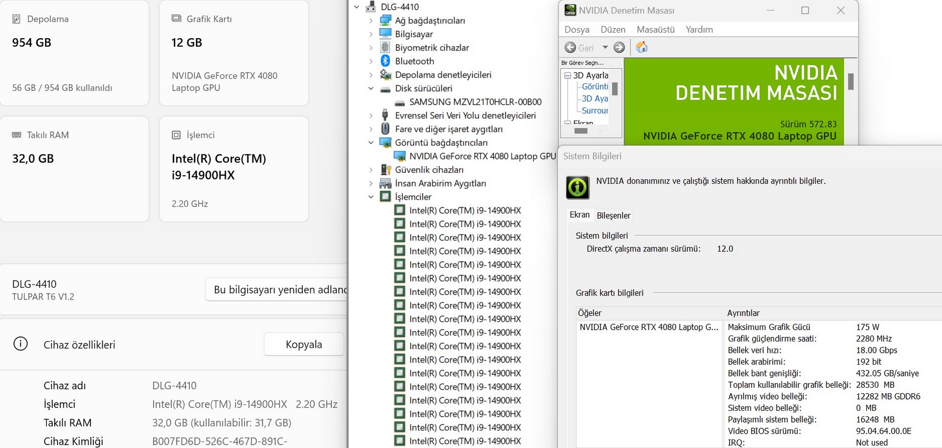Open the Masaüstü menu
This screenshot has height=448, width=942.
point(655,30)
